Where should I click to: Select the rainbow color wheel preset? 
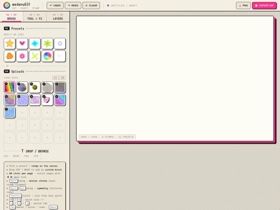tap(47, 56)
